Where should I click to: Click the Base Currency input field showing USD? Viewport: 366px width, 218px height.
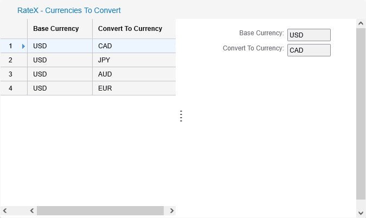309,35
